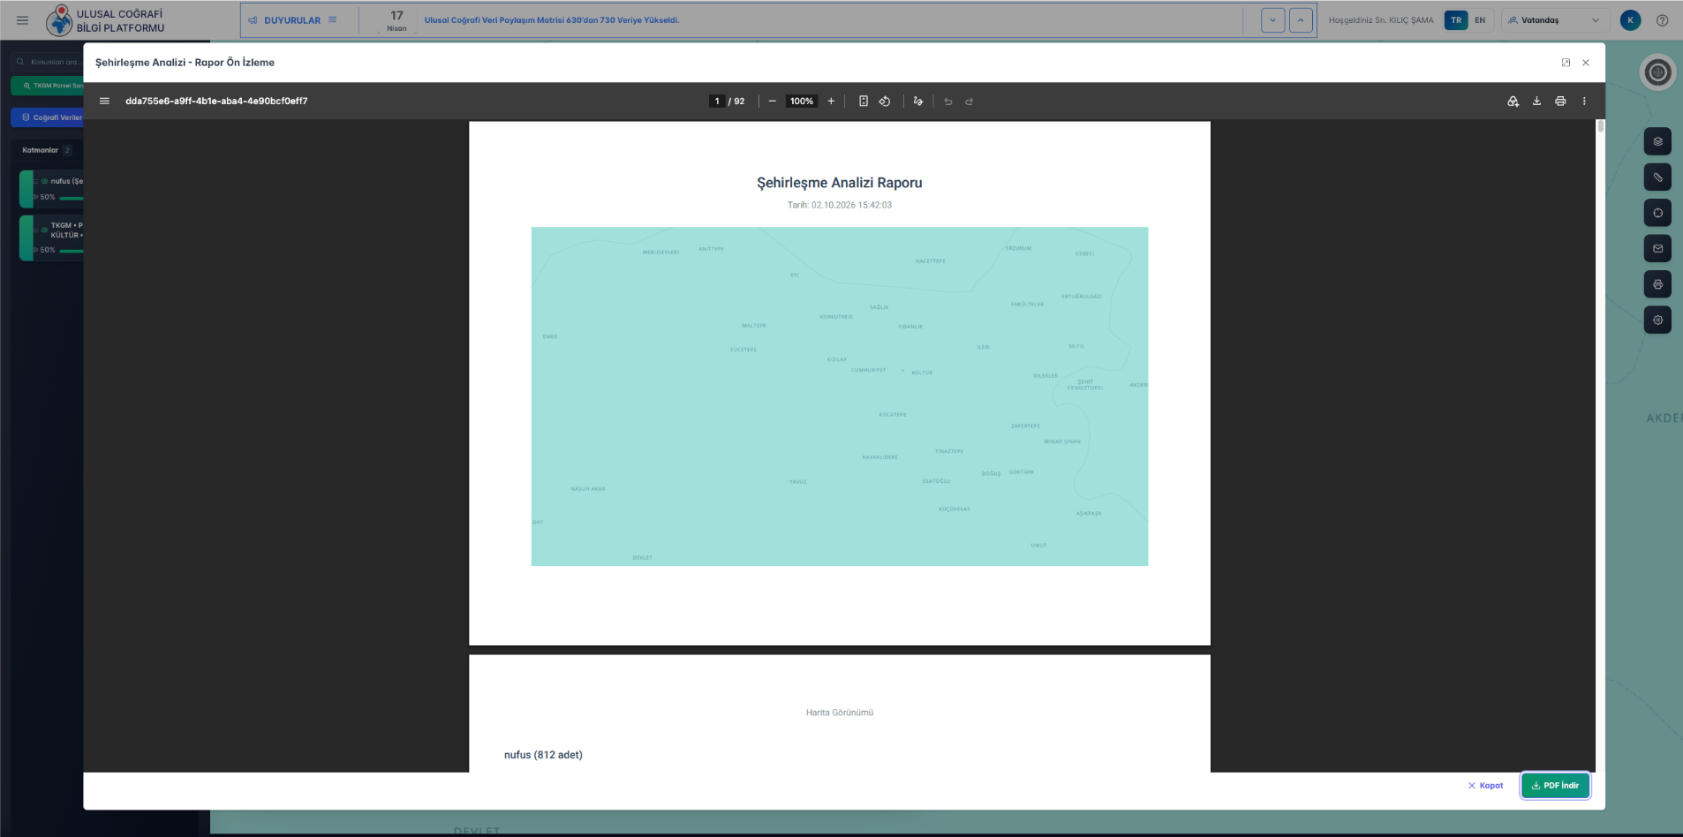Image resolution: width=1683 pixels, height=837 pixels.
Task: Open the mail icon on right sidebar
Action: coord(1657,249)
